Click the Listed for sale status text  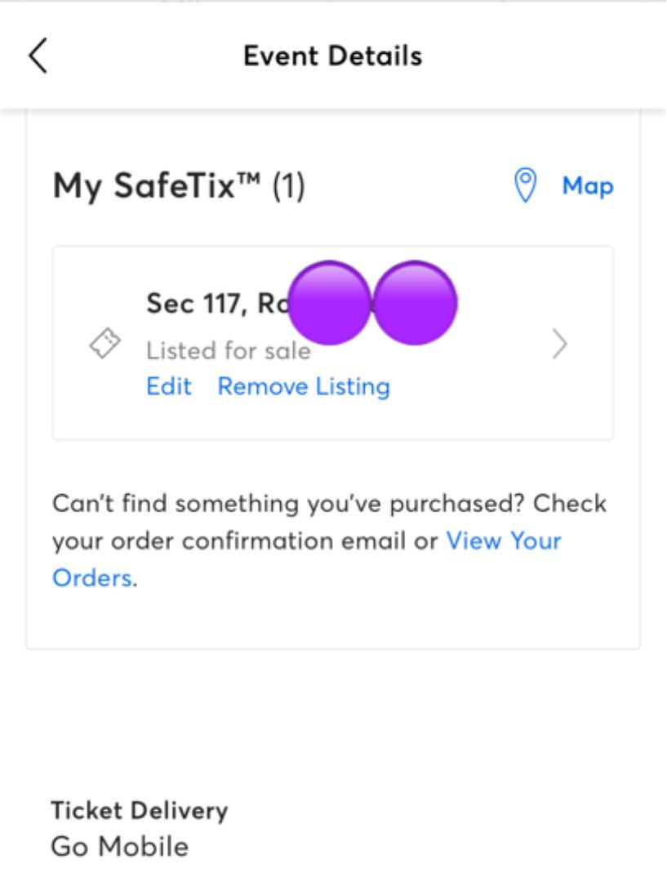pyautogui.click(x=229, y=350)
